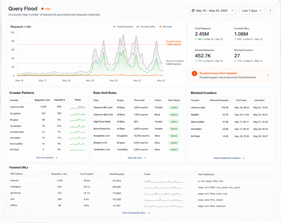Click the Bingbot trend sparkline

coord(77,120)
